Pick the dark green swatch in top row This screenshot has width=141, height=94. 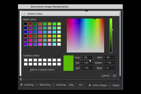click(35, 24)
